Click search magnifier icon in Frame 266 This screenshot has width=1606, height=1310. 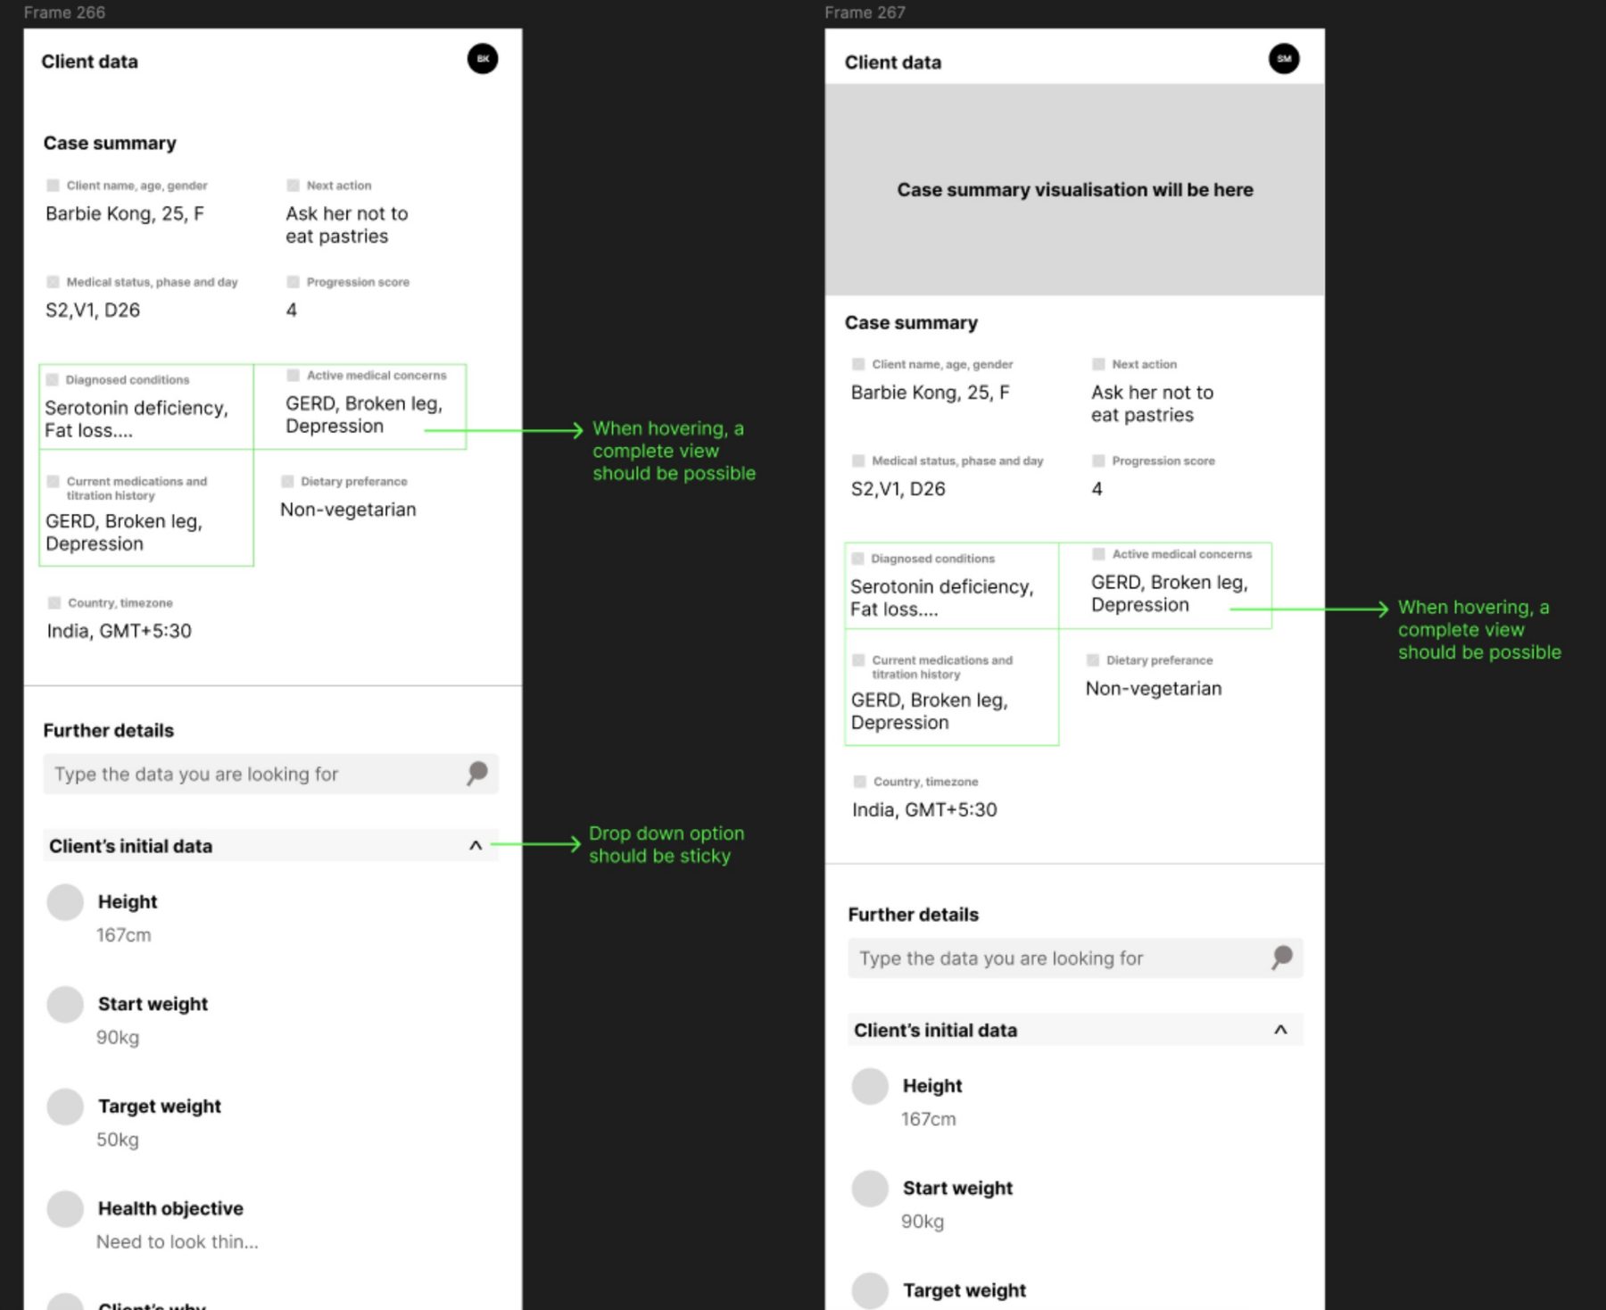pos(477,773)
